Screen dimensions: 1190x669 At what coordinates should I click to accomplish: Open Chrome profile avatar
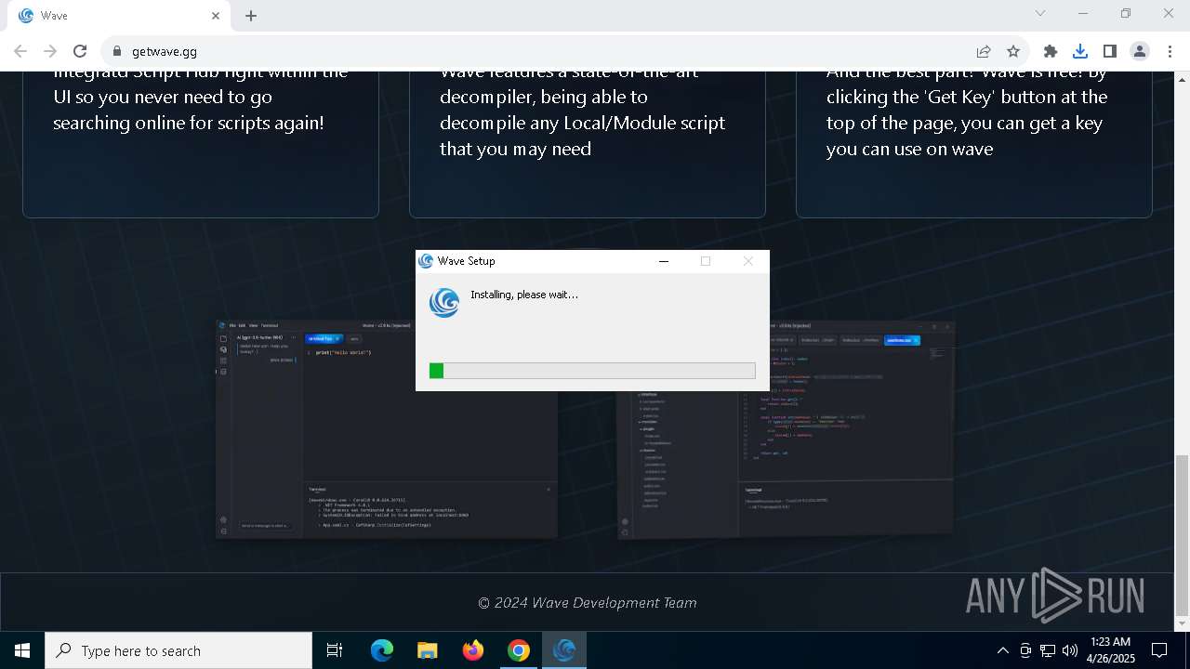1140,51
